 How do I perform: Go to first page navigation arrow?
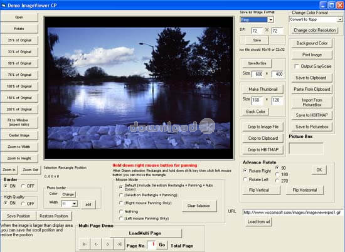(x=84, y=244)
